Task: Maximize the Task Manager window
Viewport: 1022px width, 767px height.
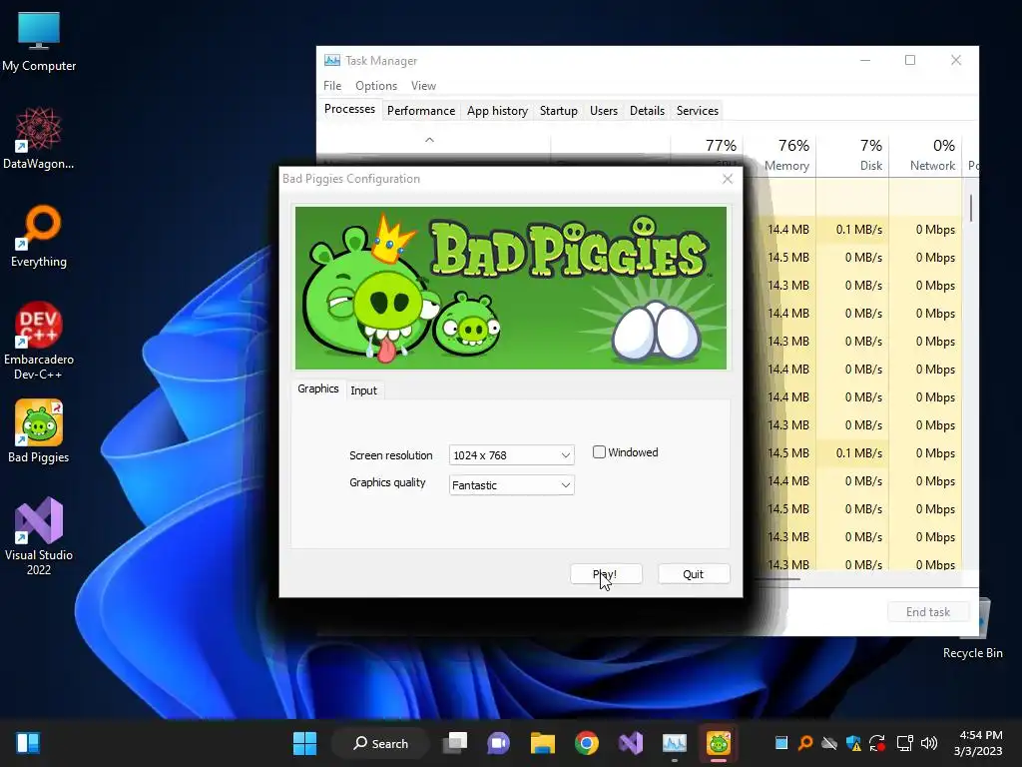Action: (910, 60)
